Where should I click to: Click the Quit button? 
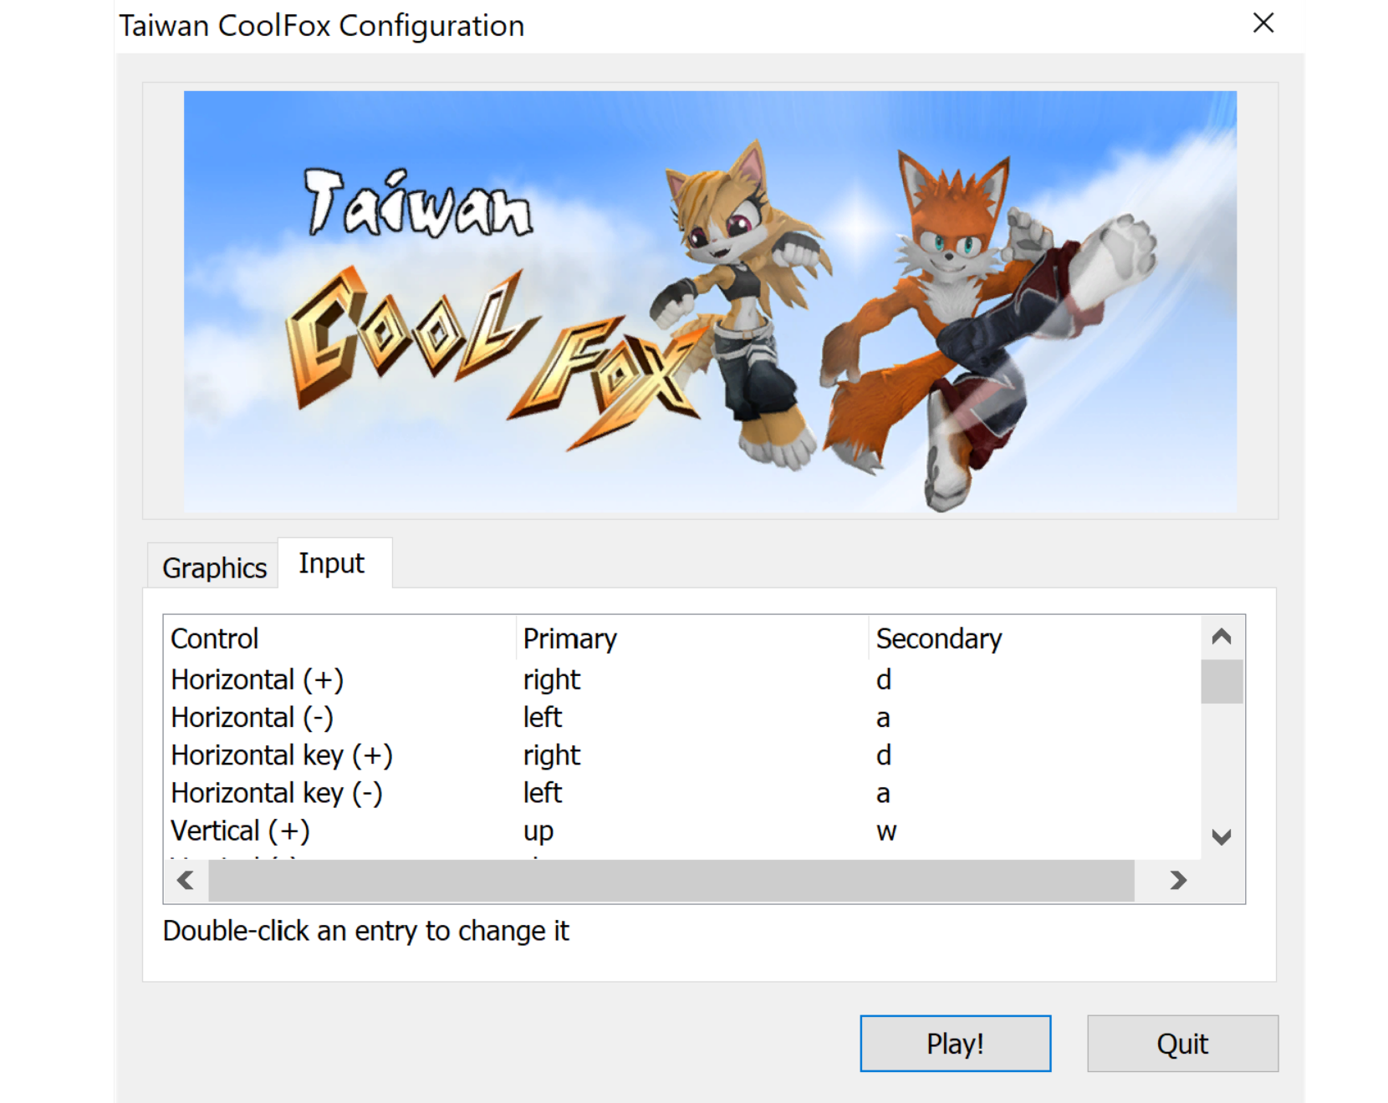1182,1043
